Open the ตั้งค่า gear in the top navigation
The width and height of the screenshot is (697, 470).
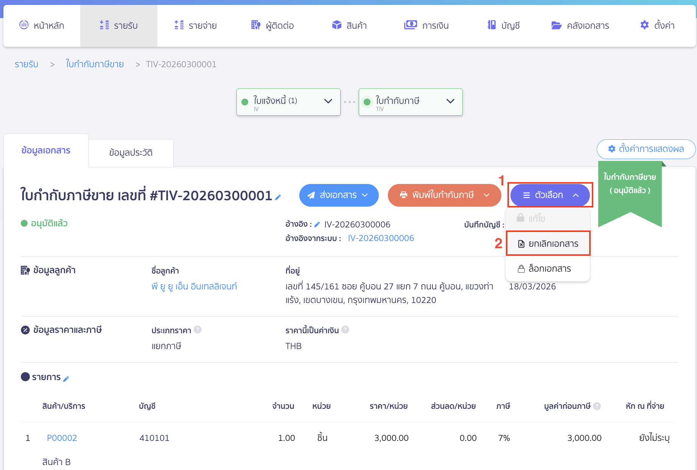click(x=657, y=26)
